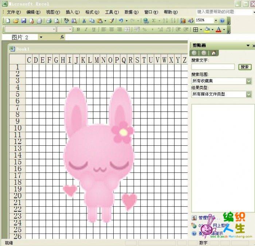Select row 13 header
255x246 pixels.
(x=17, y=148)
